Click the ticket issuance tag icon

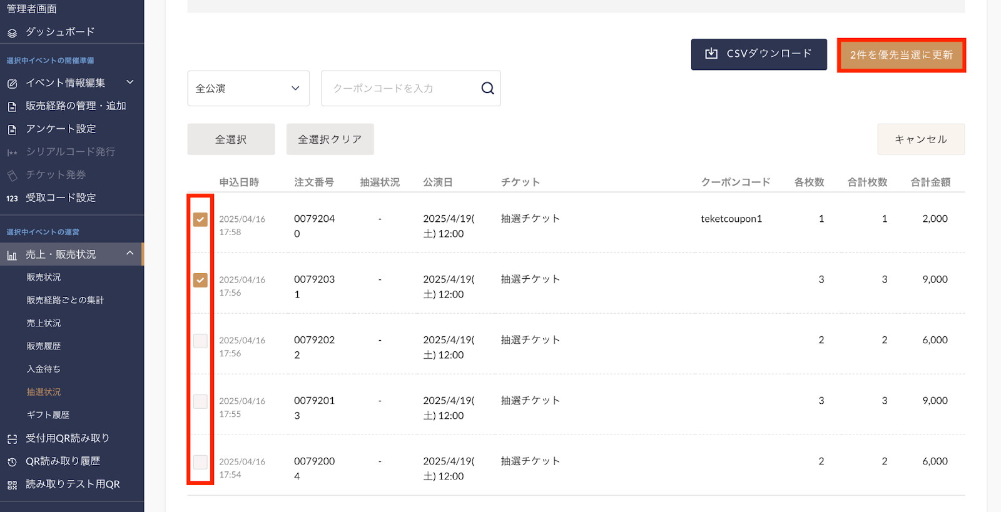coord(12,176)
